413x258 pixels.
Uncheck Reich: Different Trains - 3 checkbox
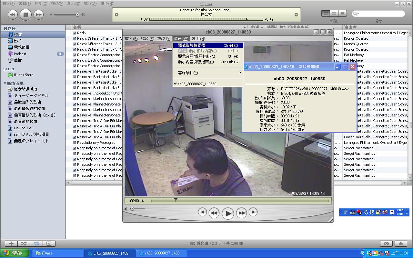(x=75, y=49)
